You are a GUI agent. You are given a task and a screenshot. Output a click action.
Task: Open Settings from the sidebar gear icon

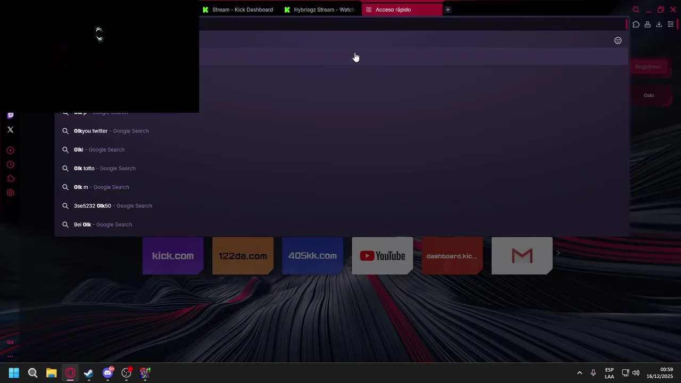coord(10,193)
